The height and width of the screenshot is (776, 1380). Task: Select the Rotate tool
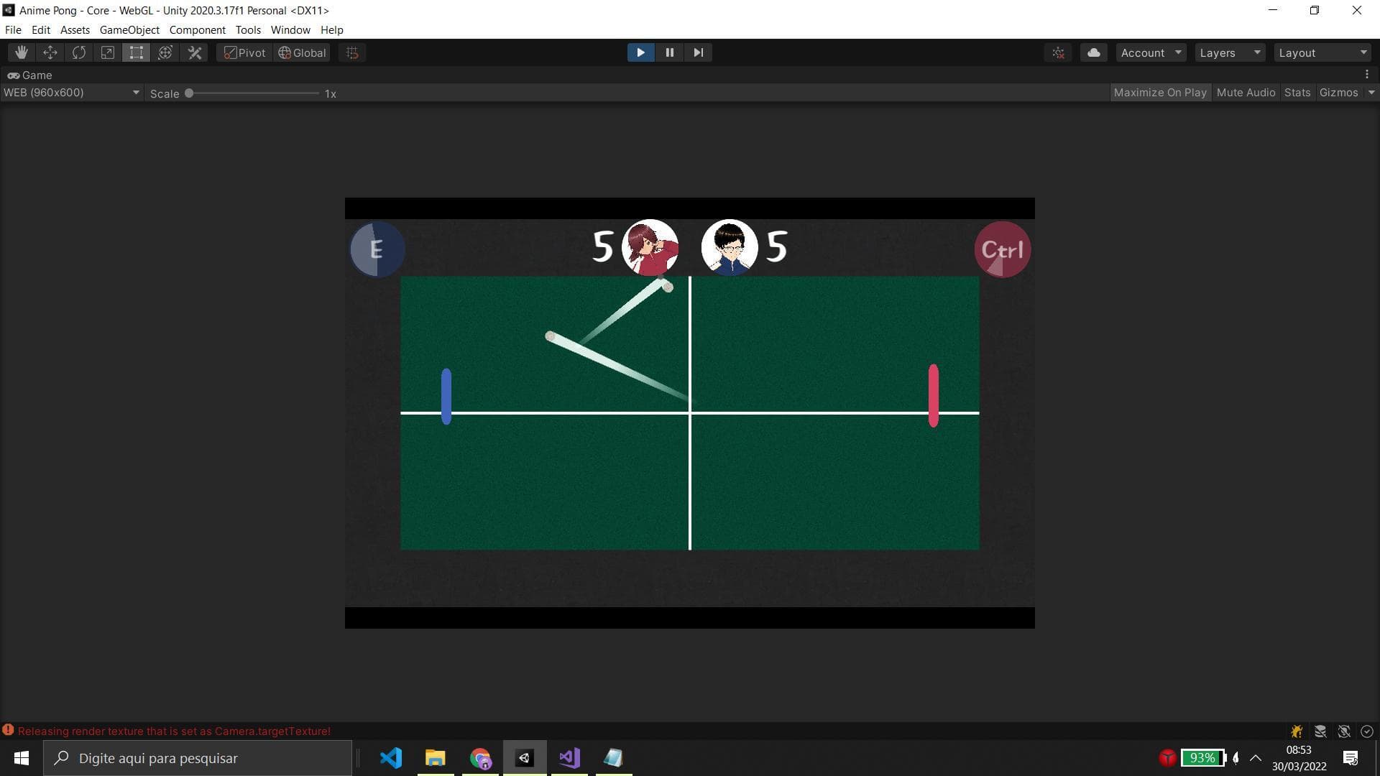coord(79,52)
